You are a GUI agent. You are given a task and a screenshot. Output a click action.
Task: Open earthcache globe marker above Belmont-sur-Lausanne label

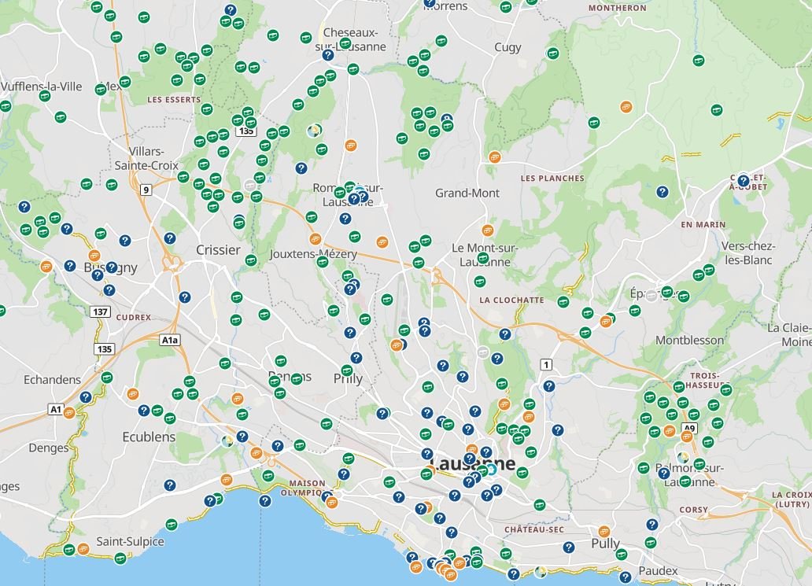683,457
